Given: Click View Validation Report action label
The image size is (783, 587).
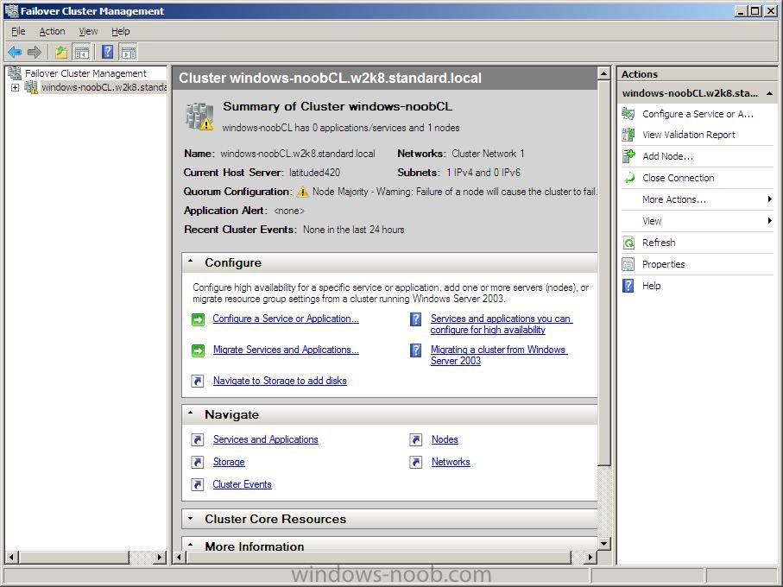Looking at the screenshot, I should click(689, 135).
